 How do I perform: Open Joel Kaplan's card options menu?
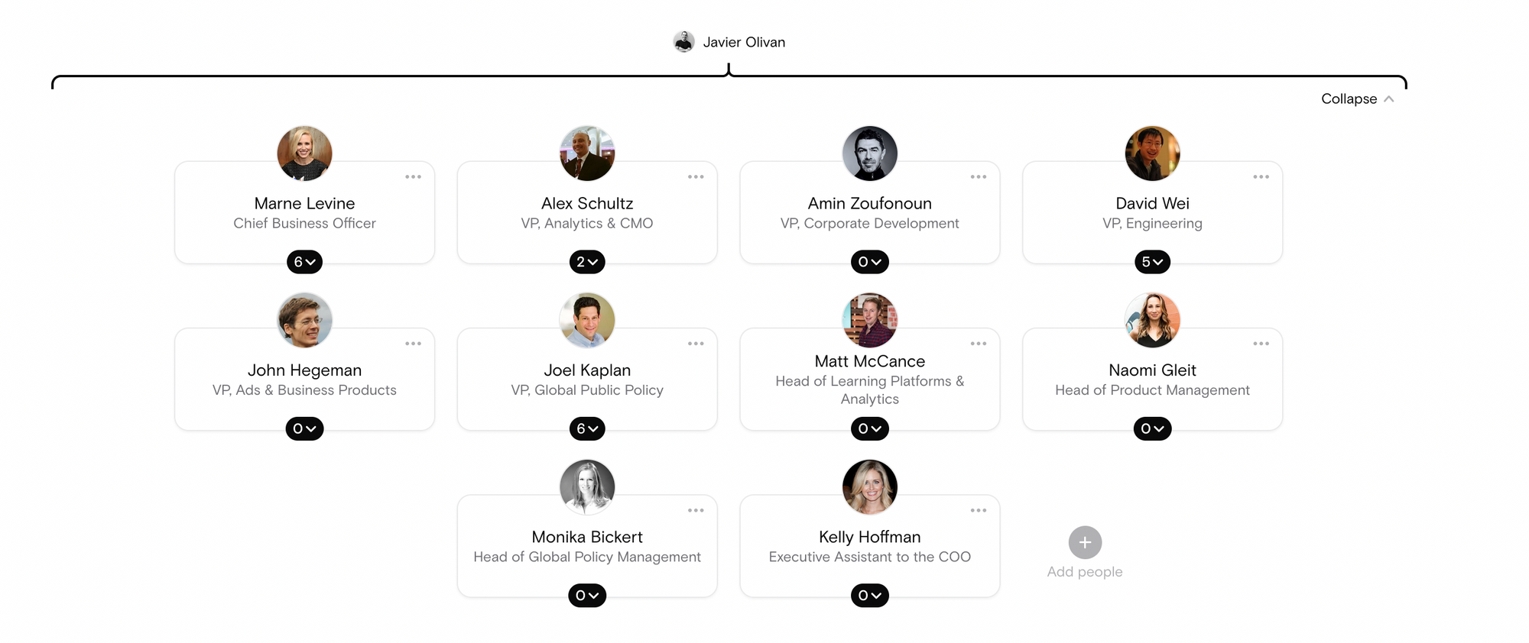[x=696, y=343]
